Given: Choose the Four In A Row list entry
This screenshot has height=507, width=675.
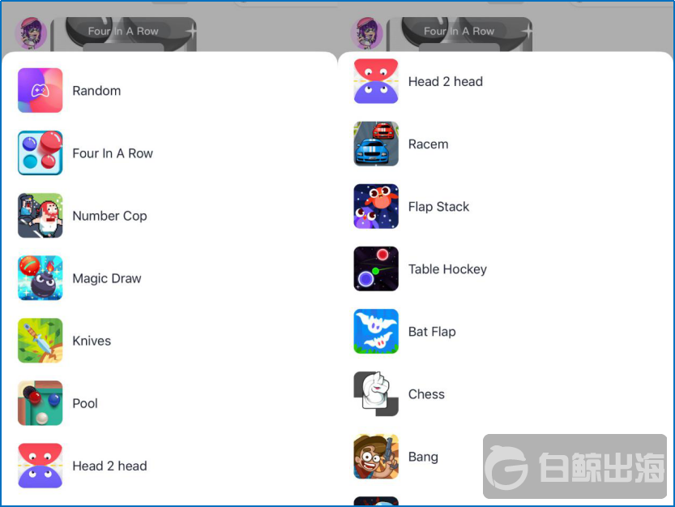Looking at the screenshot, I should (x=169, y=153).
